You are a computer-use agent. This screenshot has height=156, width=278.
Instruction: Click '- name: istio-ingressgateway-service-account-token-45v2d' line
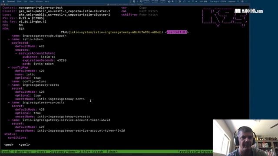coord(59,120)
